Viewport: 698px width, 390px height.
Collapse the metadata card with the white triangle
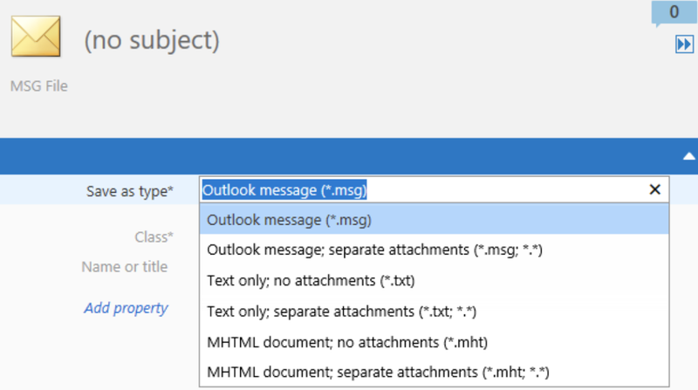(x=689, y=156)
